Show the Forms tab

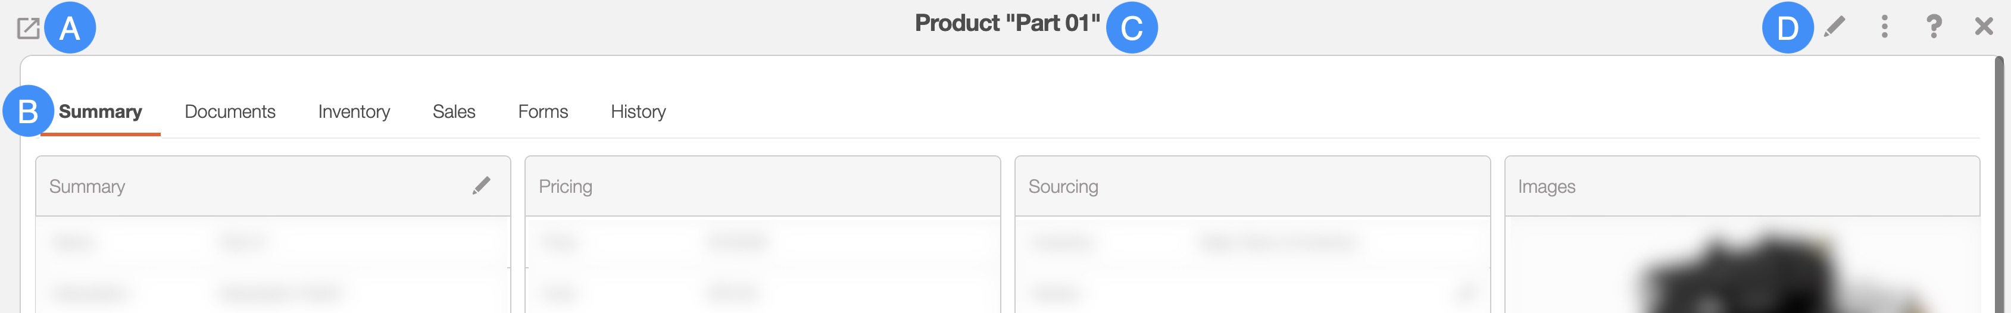pyautogui.click(x=542, y=112)
